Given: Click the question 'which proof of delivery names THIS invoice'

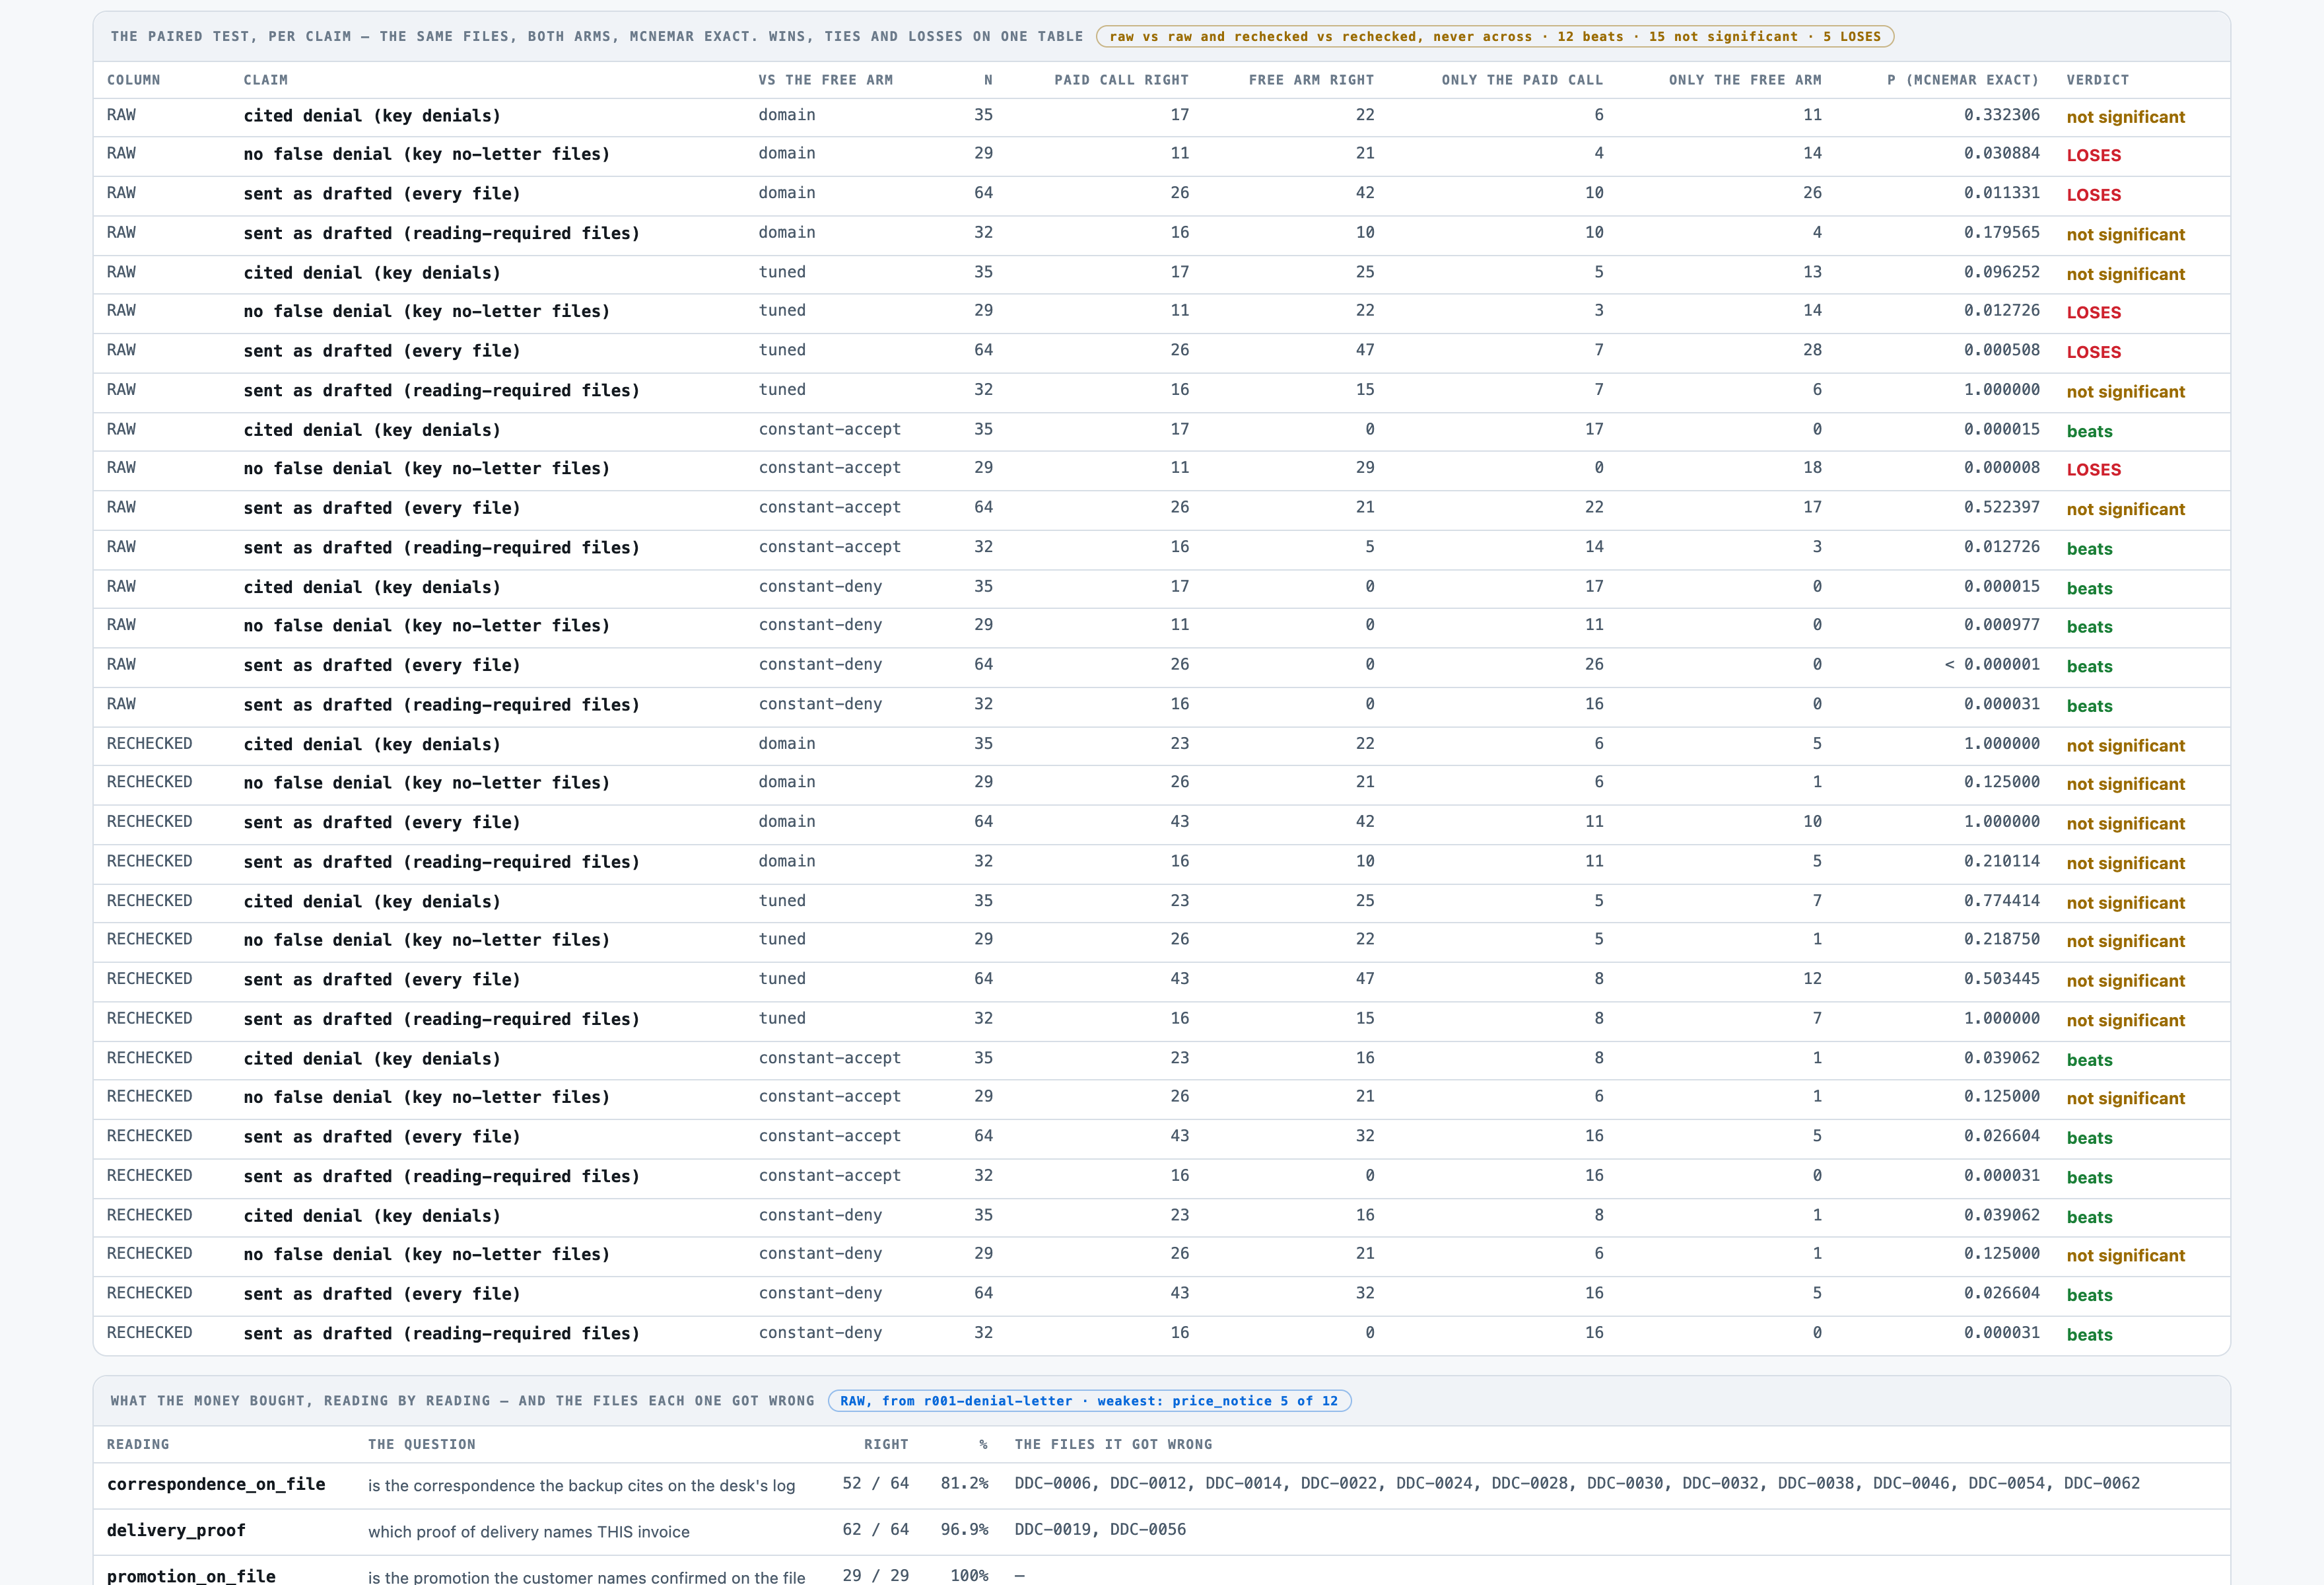Looking at the screenshot, I should [529, 1532].
